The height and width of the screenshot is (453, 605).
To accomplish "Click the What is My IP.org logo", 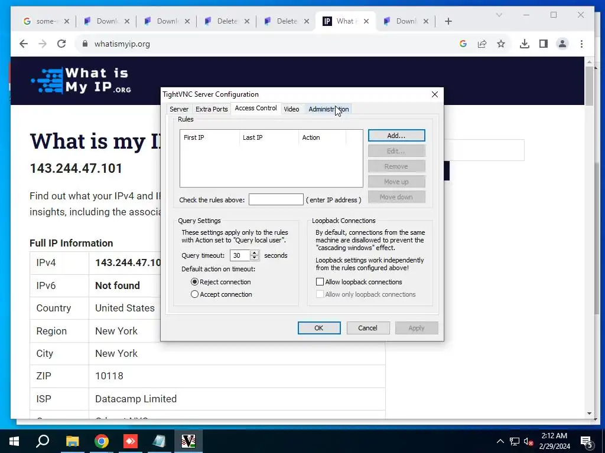I will pos(82,80).
